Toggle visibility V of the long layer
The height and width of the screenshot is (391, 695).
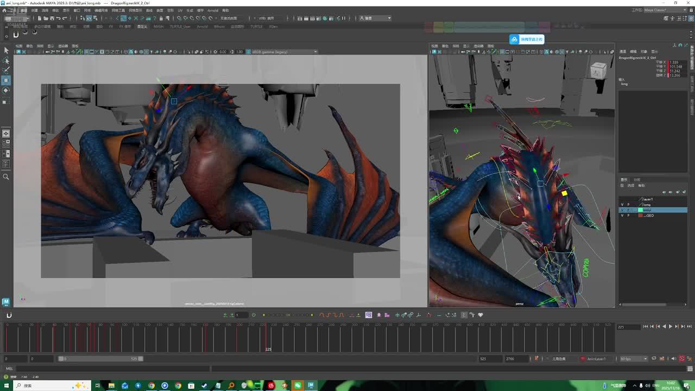(622, 205)
